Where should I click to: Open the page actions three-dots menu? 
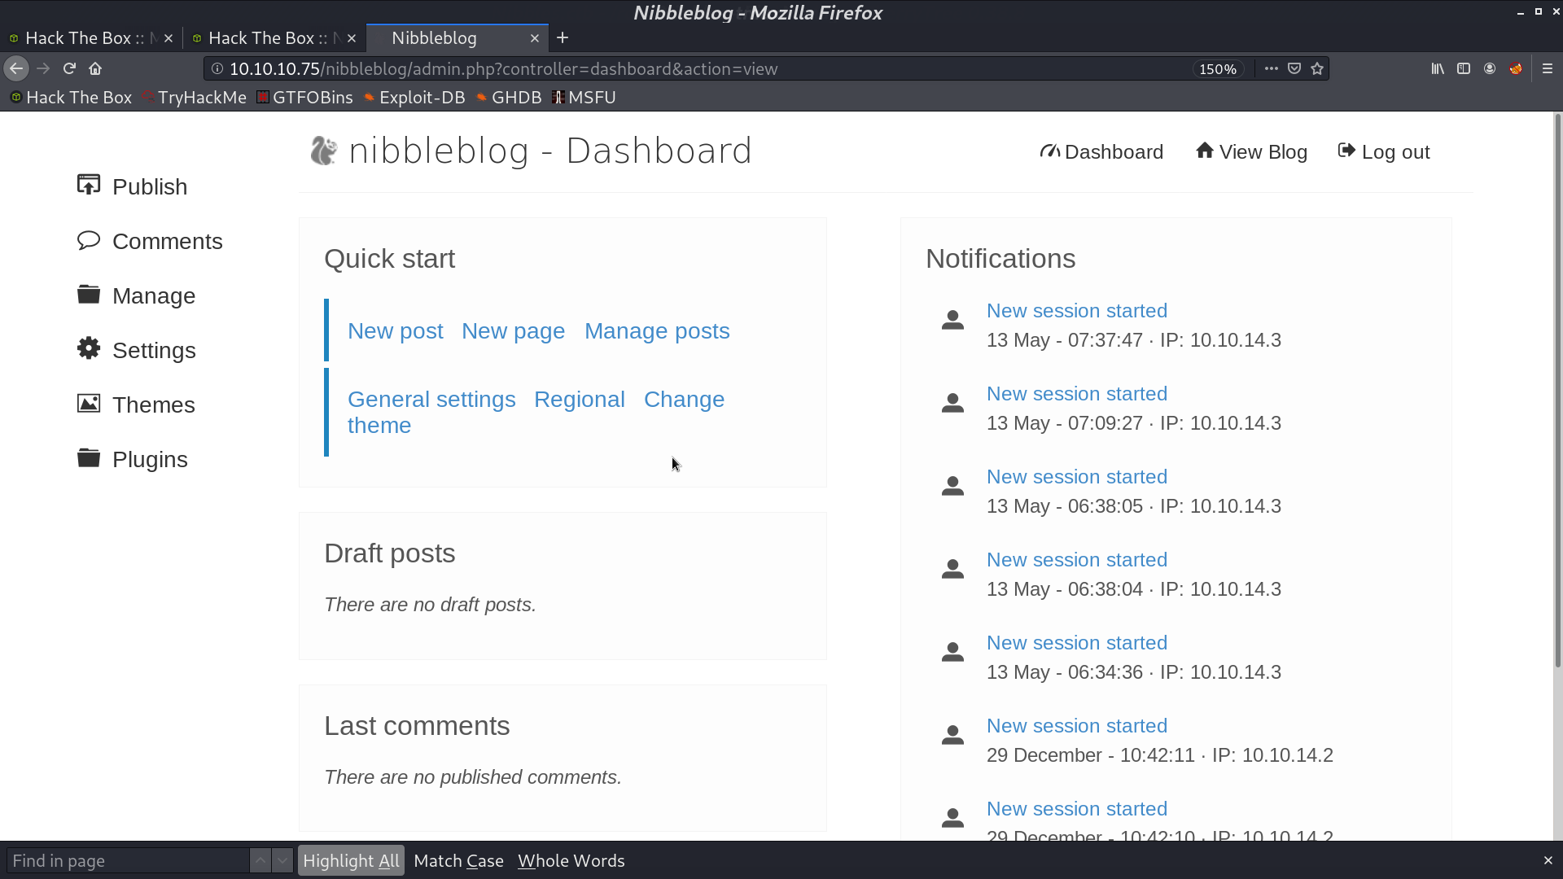(x=1271, y=69)
